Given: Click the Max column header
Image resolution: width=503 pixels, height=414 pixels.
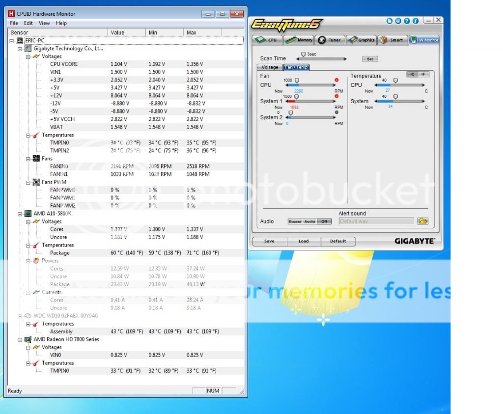Looking at the screenshot, I should 202,32.
